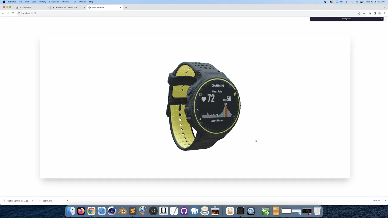Viewport: 388px width, 218px height.
Task: Close the WebGi starter tab
Action: (121, 8)
